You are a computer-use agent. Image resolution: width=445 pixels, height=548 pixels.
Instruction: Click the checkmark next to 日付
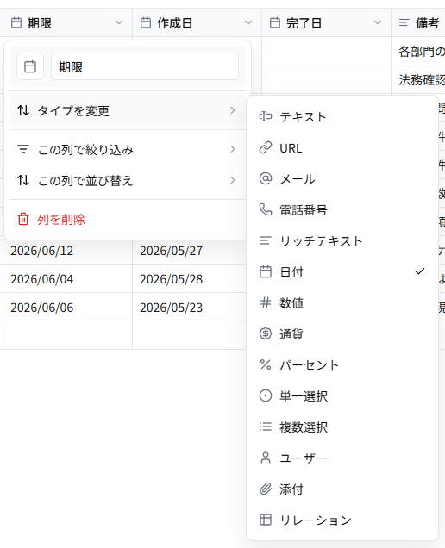[x=420, y=271]
